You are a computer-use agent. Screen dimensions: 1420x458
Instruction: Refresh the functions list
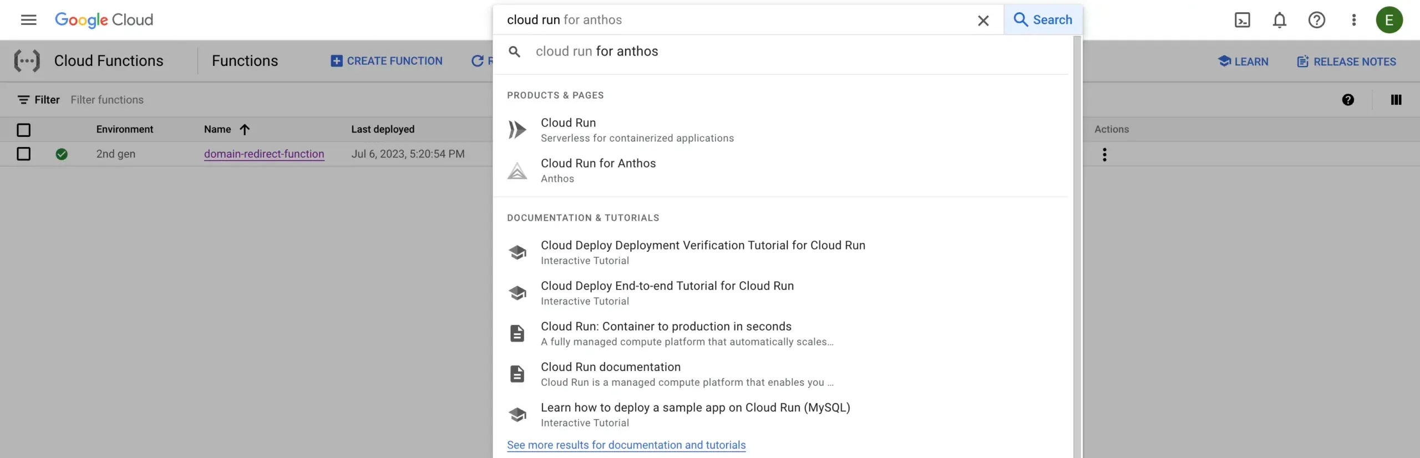click(x=478, y=60)
